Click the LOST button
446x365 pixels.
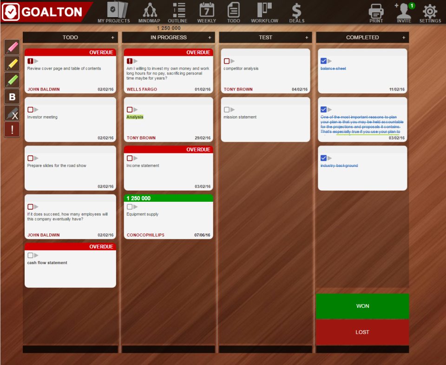click(x=362, y=332)
